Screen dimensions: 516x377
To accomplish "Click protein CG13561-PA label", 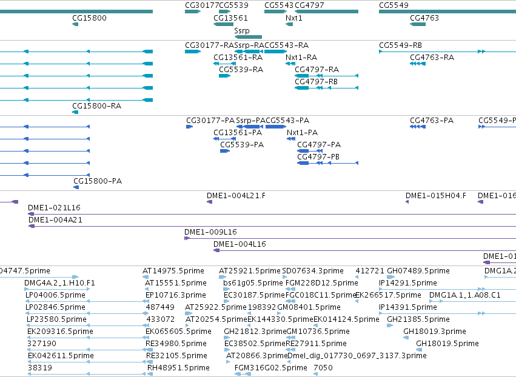I will 238,133.
